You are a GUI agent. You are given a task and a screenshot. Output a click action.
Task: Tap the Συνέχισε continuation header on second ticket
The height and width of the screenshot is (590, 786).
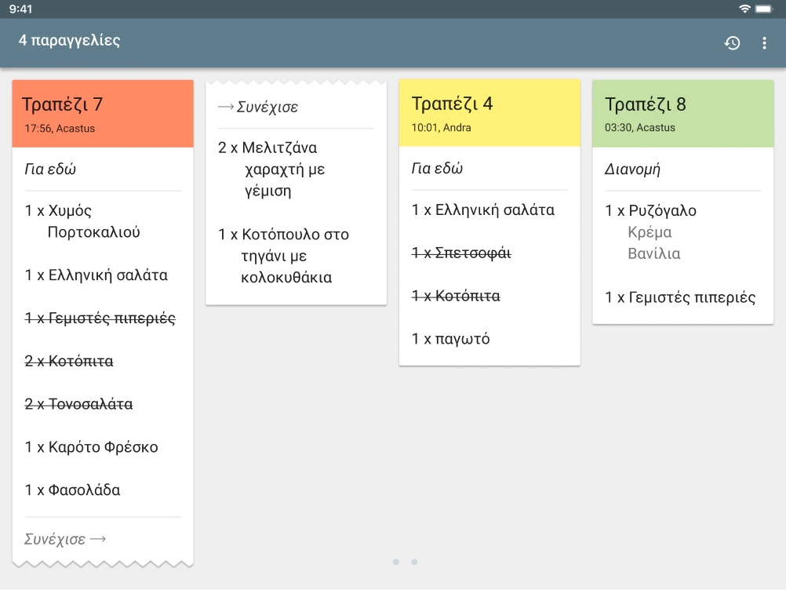[258, 107]
